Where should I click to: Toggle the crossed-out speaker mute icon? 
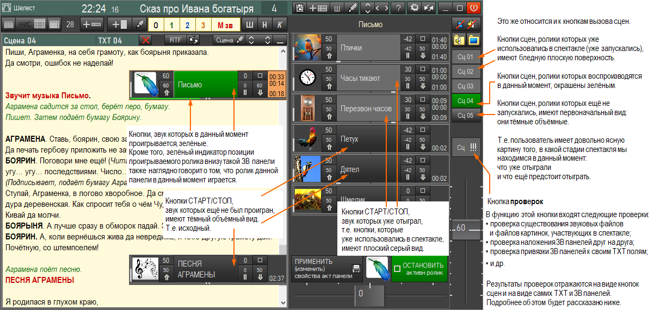[473, 24]
